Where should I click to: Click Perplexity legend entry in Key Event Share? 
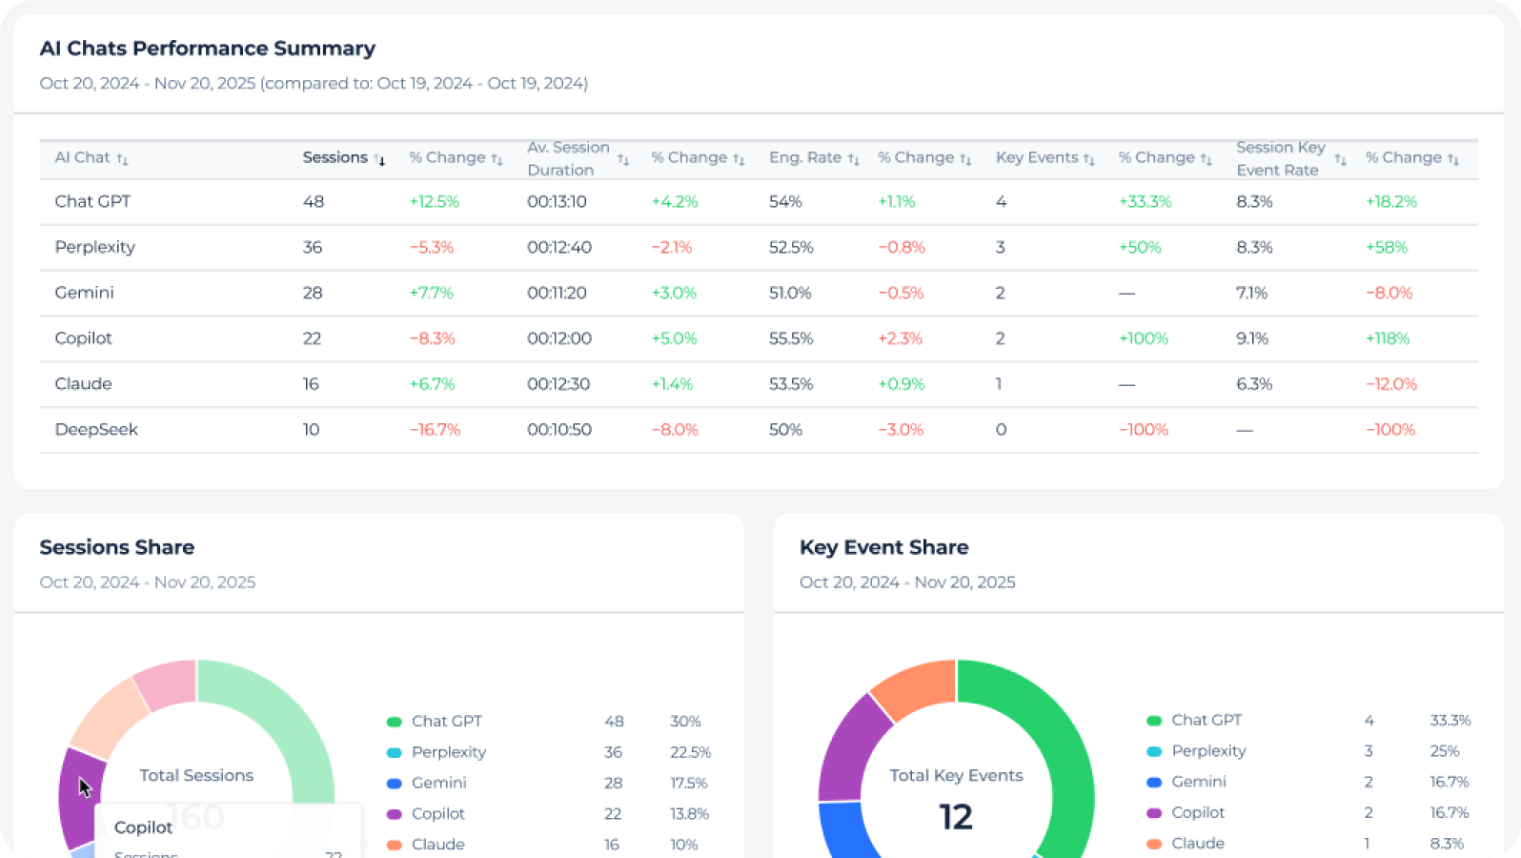point(1208,751)
